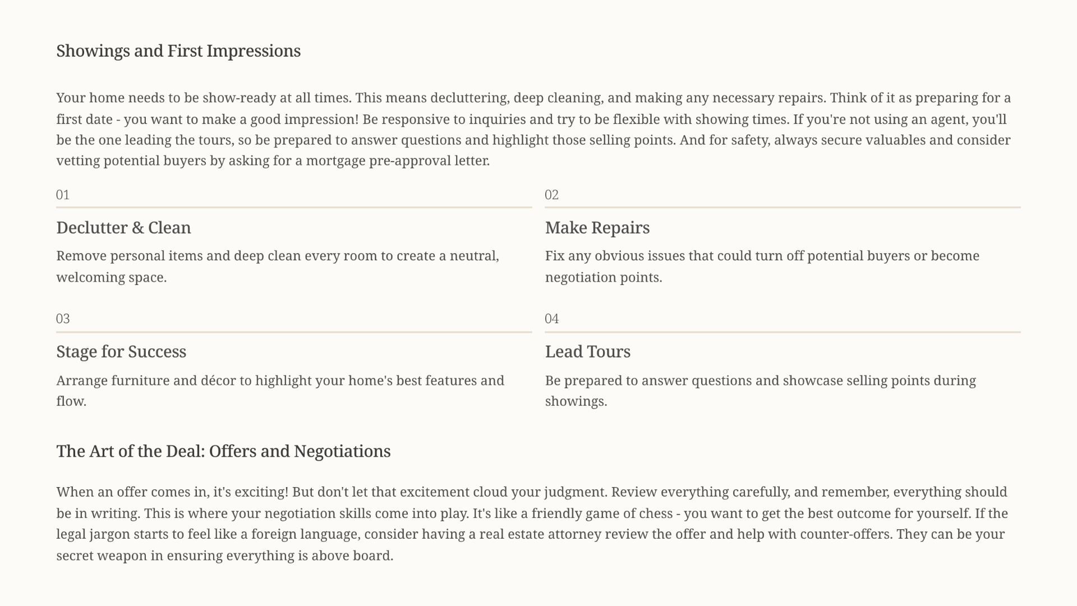Click the 'Be prepared to answer questions' description
Image resolution: width=1077 pixels, height=606 pixels.
point(761,391)
